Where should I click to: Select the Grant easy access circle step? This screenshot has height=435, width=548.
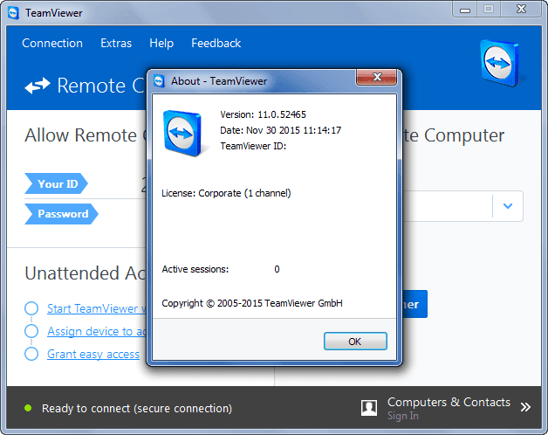(x=31, y=354)
